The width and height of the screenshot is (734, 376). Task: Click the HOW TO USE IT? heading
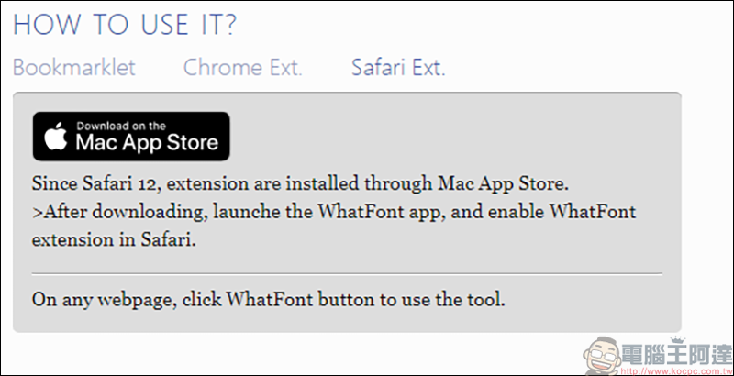[x=125, y=26]
